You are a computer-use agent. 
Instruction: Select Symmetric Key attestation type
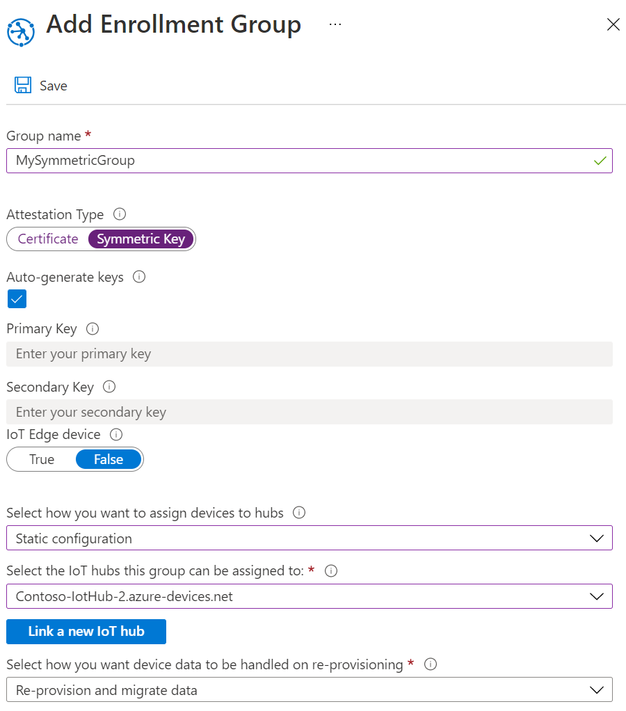point(141,239)
